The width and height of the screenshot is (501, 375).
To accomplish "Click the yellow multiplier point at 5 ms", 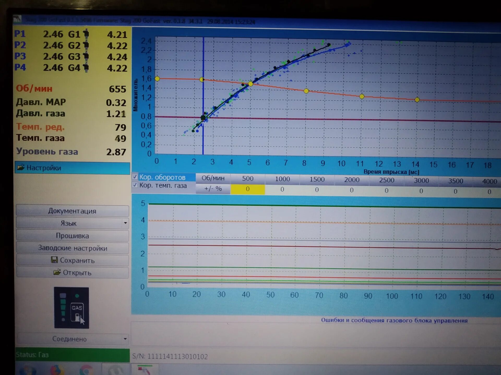I will [250, 84].
